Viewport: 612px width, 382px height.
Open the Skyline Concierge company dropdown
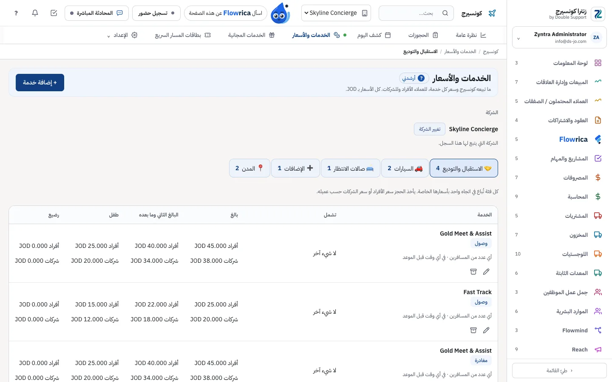(336, 13)
